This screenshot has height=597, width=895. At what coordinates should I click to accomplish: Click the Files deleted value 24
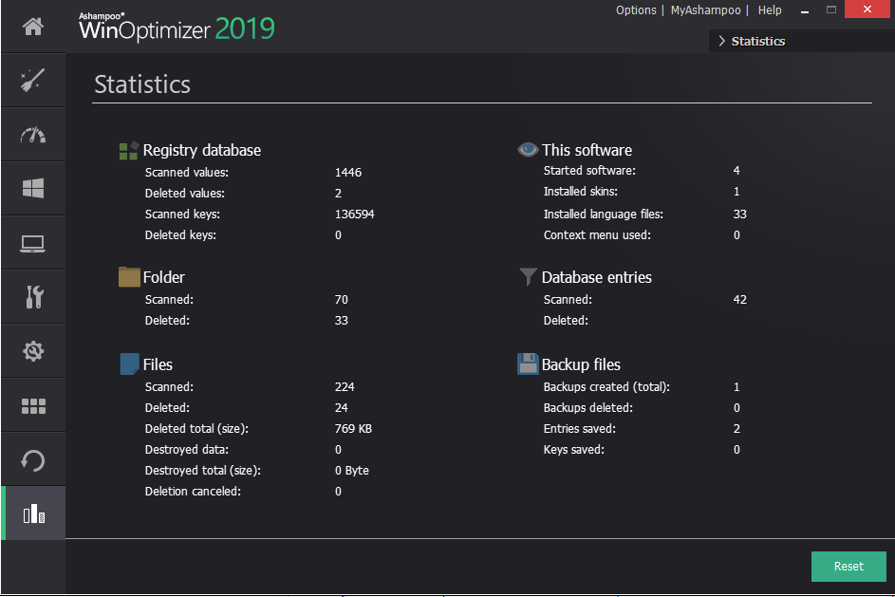pos(342,408)
